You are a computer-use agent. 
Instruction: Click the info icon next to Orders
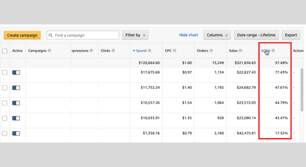coord(211,51)
